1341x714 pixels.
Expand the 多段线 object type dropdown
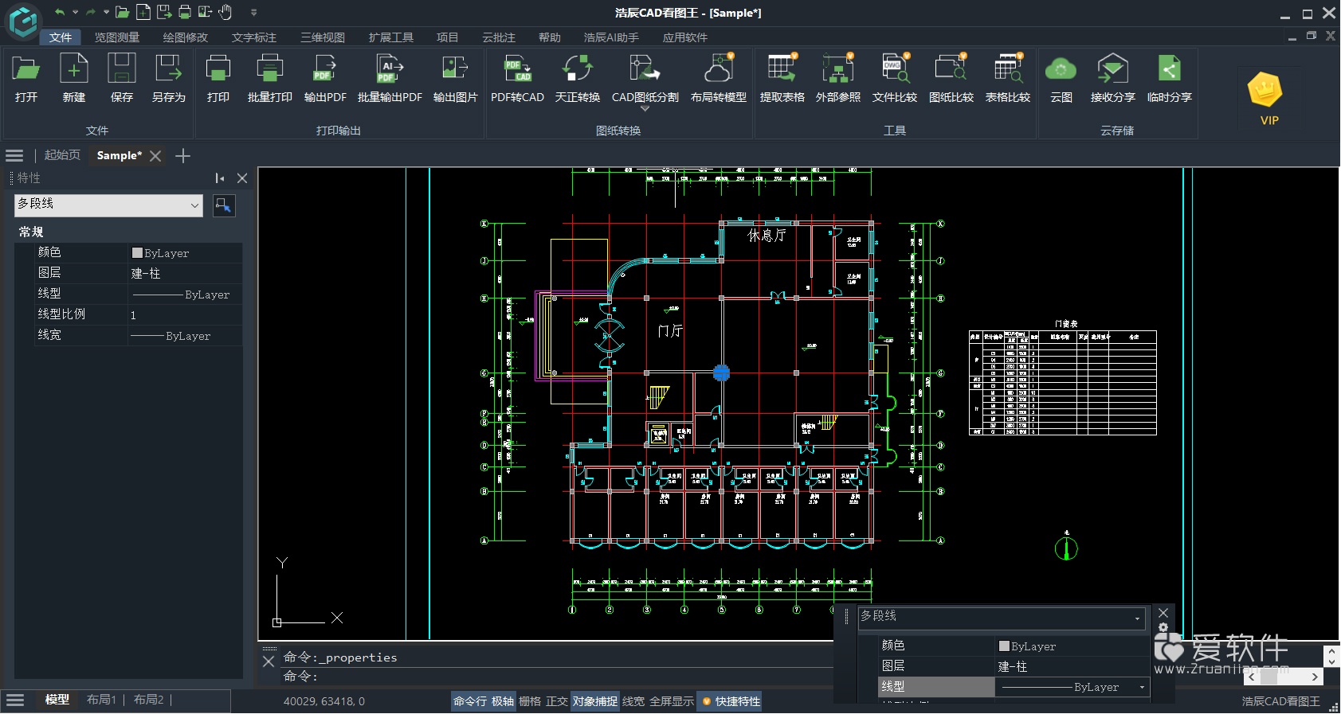[194, 205]
